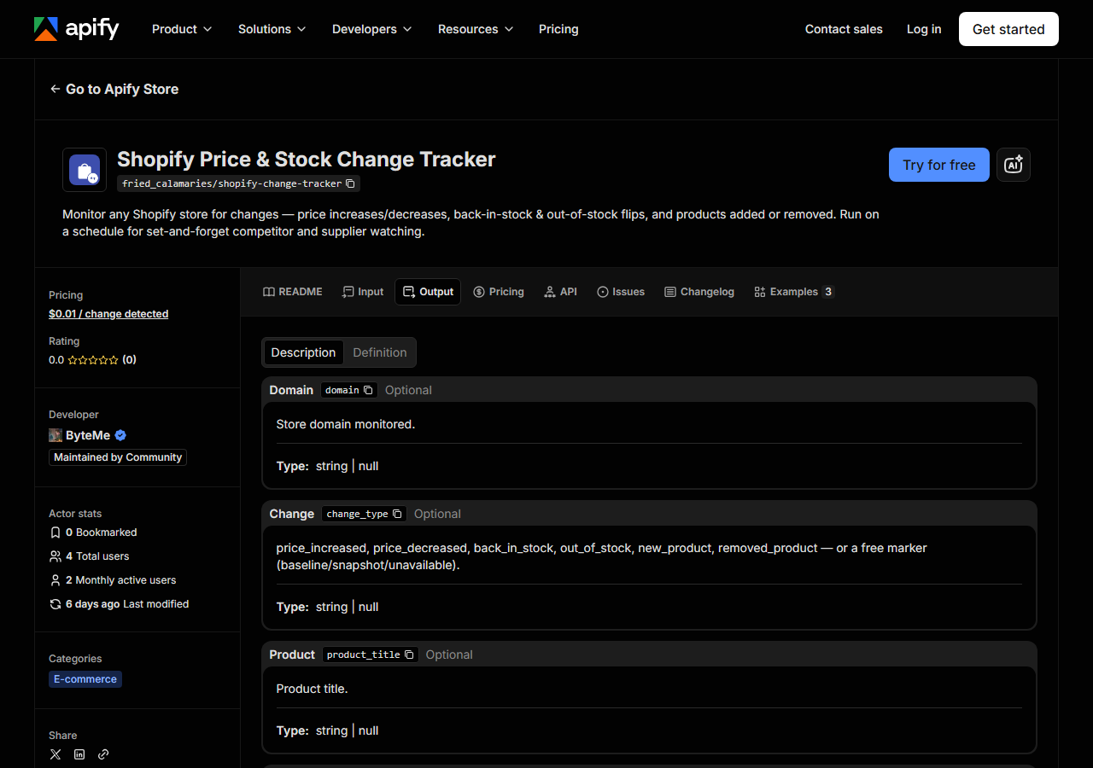Switch to the README tab
Image resolution: width=1093 pixels, height=768 pixels.
pyautogui.click(x=293, y=292)
